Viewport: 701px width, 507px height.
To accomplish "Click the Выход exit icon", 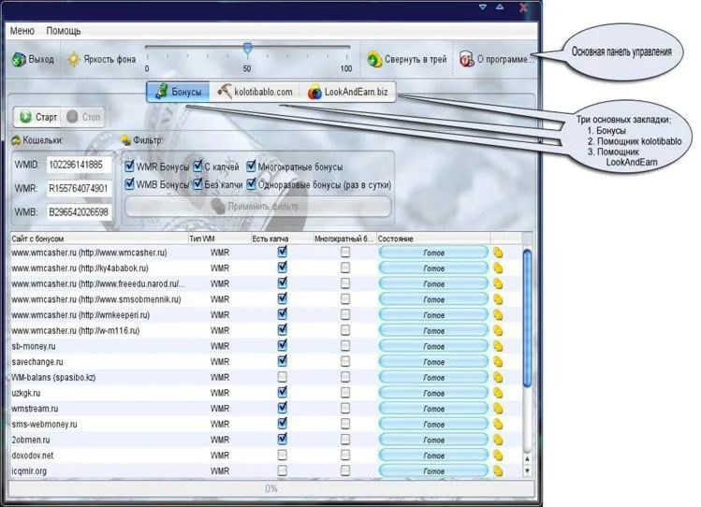I will coord(18,59).
